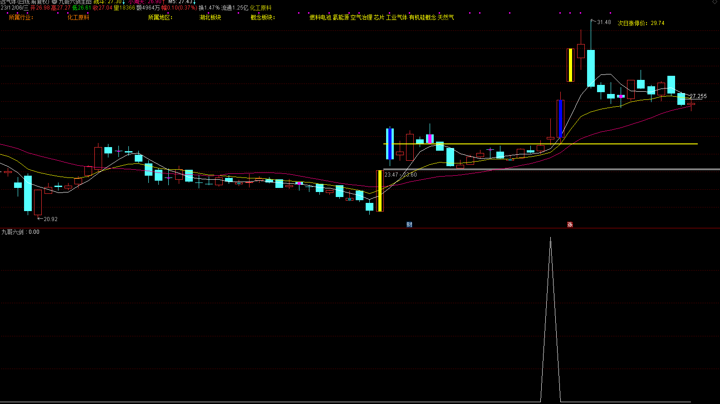Click the turnover amount 额4964万

point(148,8)
